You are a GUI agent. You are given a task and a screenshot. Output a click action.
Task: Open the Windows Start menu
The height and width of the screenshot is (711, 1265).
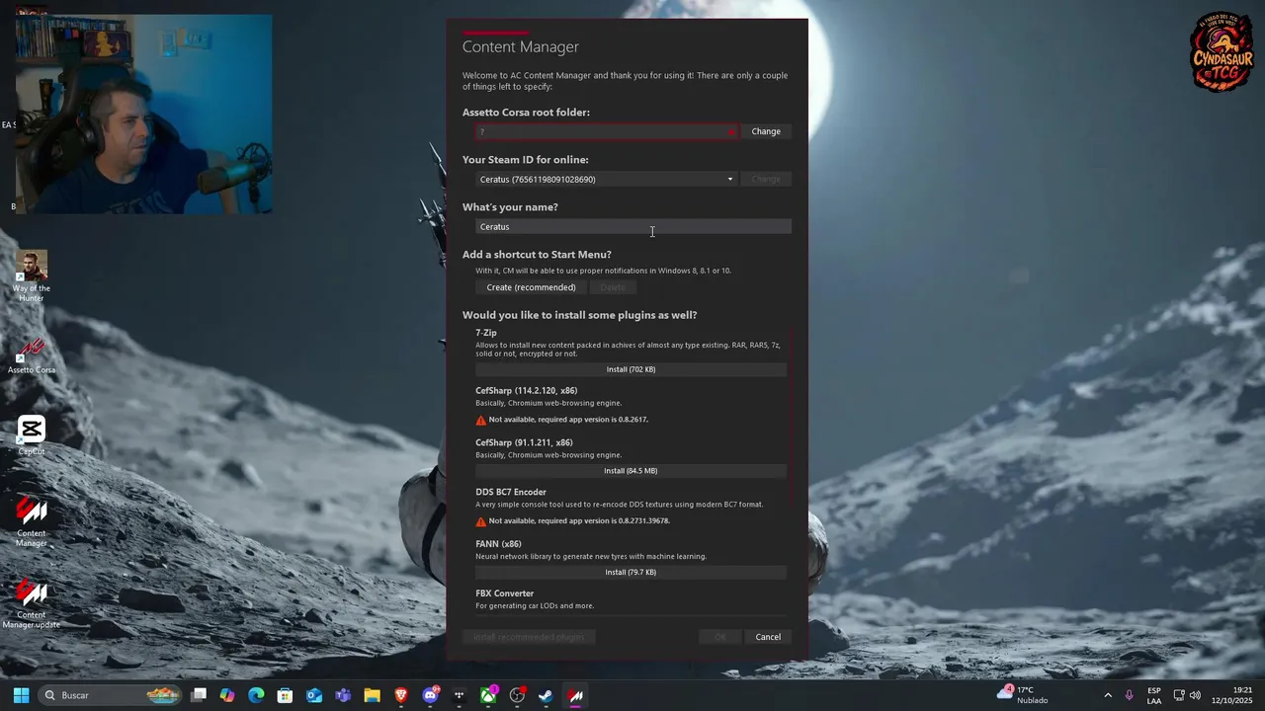pyautogui.click(x=21, y=695)
